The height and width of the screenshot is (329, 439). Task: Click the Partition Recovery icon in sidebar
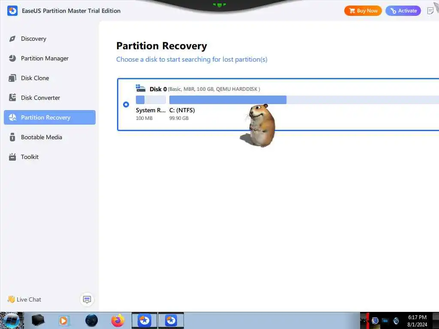[x=12, y=117]
